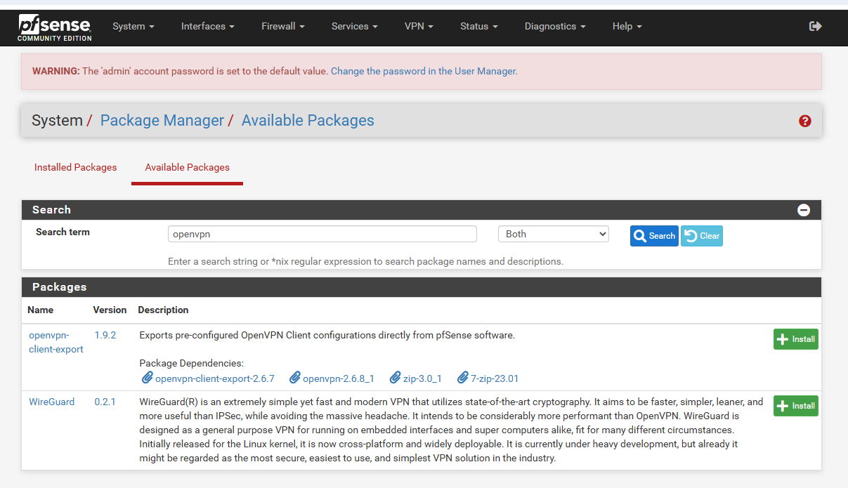Click 'System' in the breadcrumb
Viewport: 848px width, 488px height.
57,121
